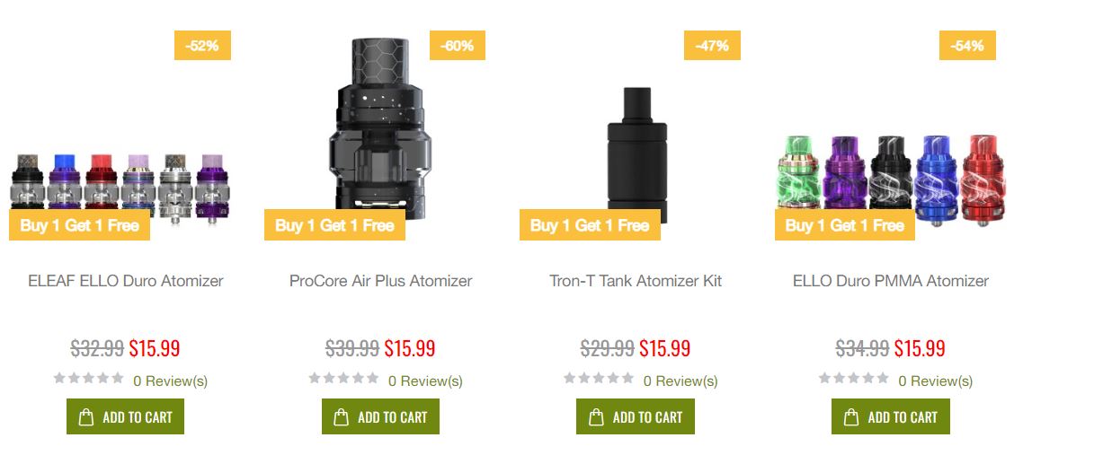Click the star rating under ELLO Duro PMMA Atomizer

[854, 379]
